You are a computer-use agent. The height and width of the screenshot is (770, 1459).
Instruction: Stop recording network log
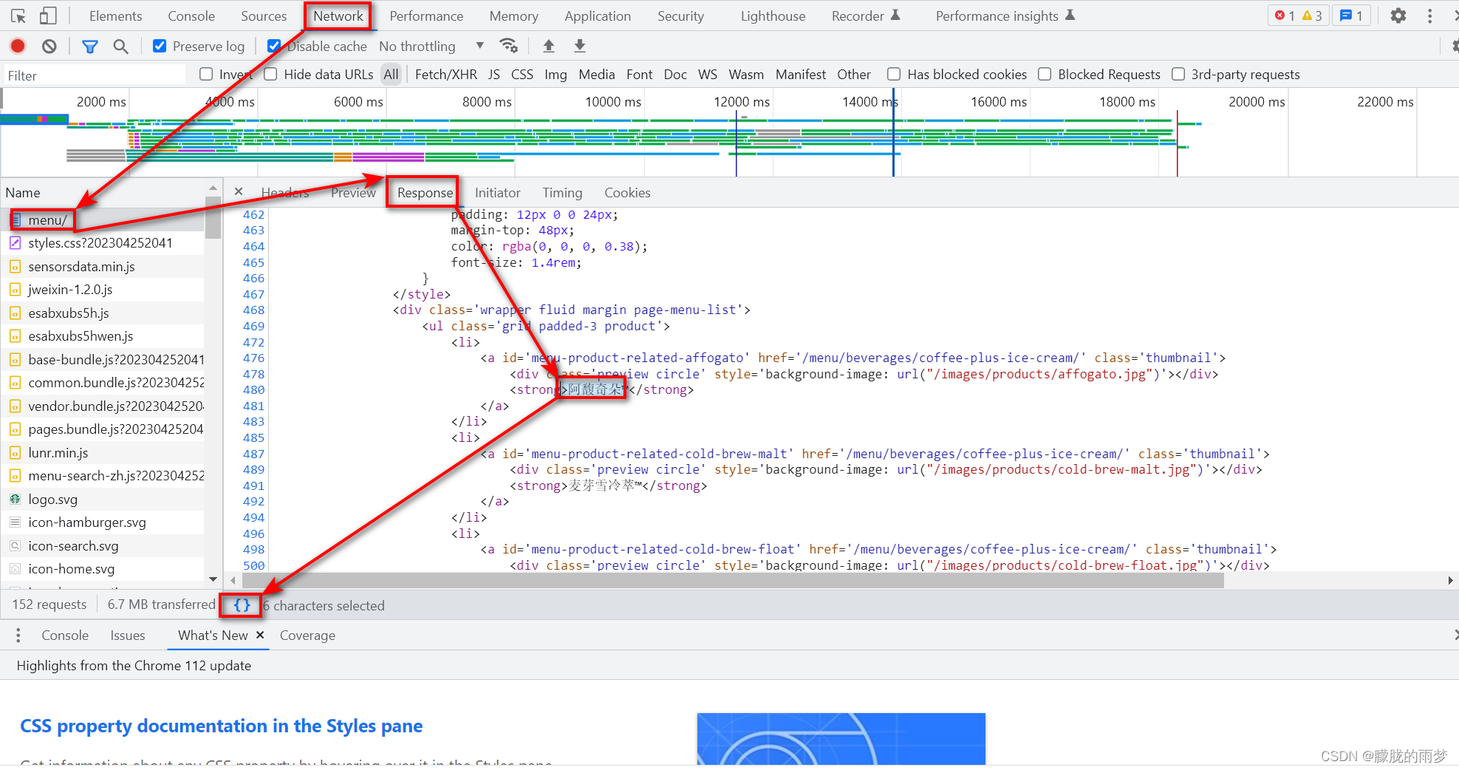pos(18,46)
